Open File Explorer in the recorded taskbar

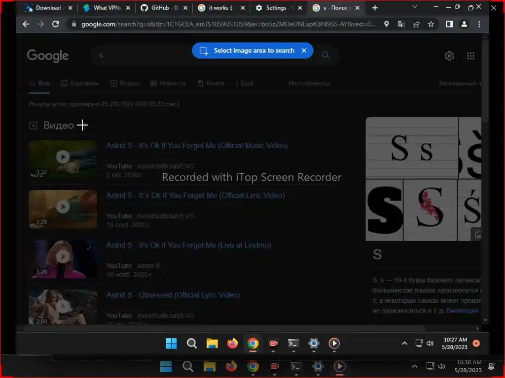pyautogui.click(x=212, y=343)
